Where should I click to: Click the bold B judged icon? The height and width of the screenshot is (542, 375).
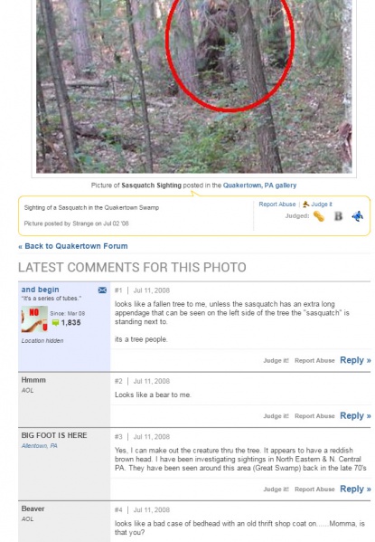(338, 216)
